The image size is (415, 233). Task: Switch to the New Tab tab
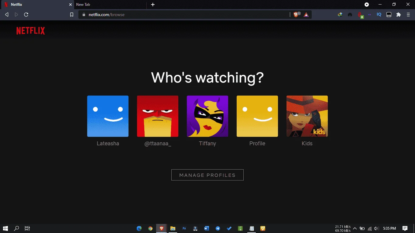click(110, 5)
